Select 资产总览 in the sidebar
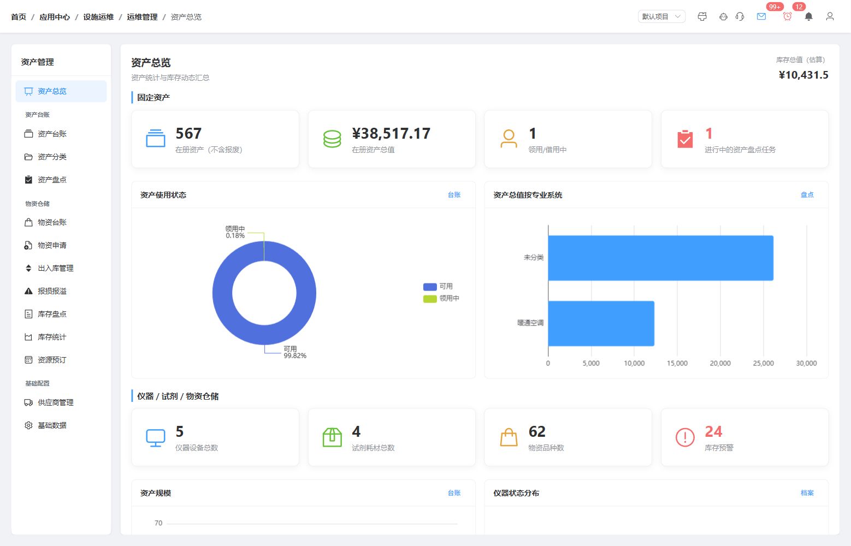 (61, 91)
